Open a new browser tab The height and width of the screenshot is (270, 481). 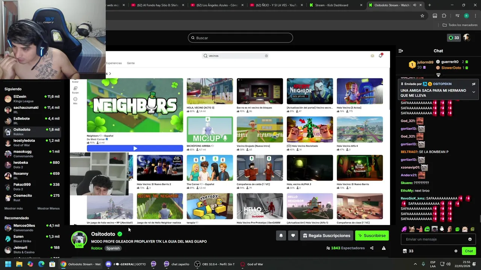(430, 5)
